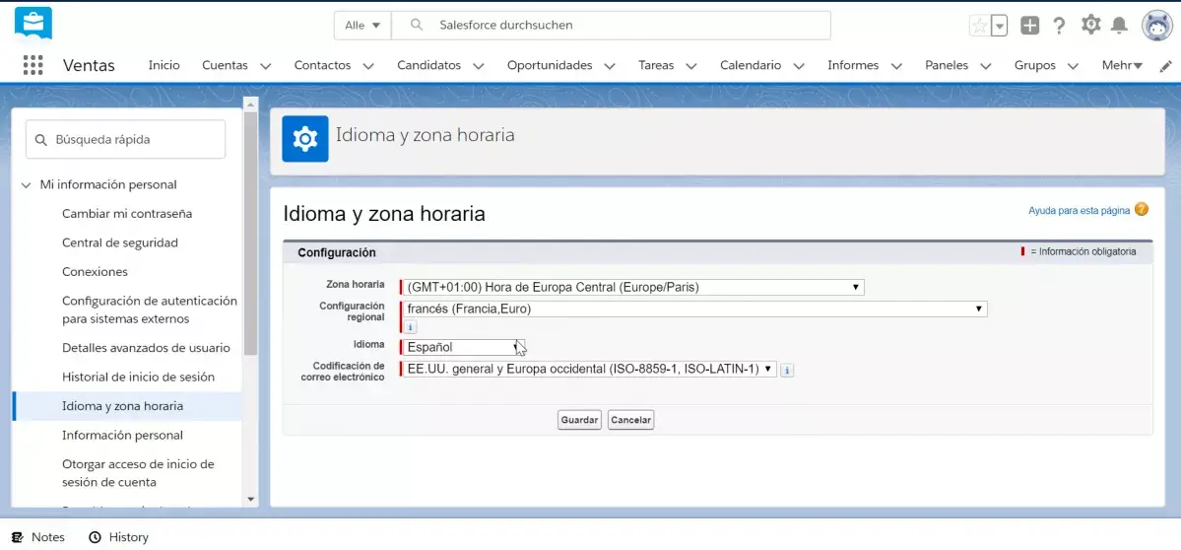Click the blue gear icon beside page title
Image resolution: width=1181 pixels, height=550 pixels.
305,139
